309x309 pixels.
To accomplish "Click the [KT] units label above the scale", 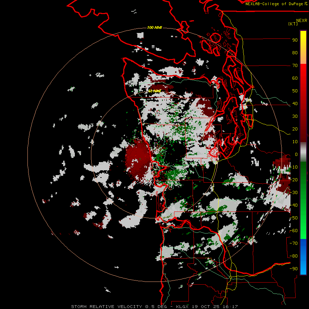I will 293,24.
